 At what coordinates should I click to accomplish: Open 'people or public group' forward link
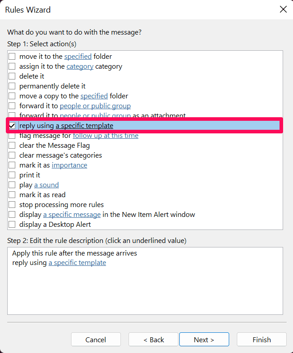(x=95, y=106)
